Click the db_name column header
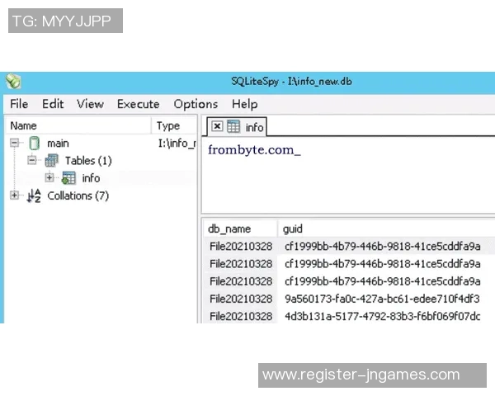The image size is (495, 396). point(229,229)
